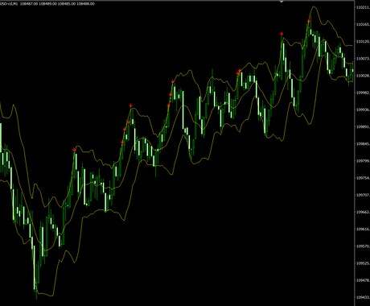Click the 109845 price scale label
The height and width of the screenshot is (306, 370).
coord(363,144)
